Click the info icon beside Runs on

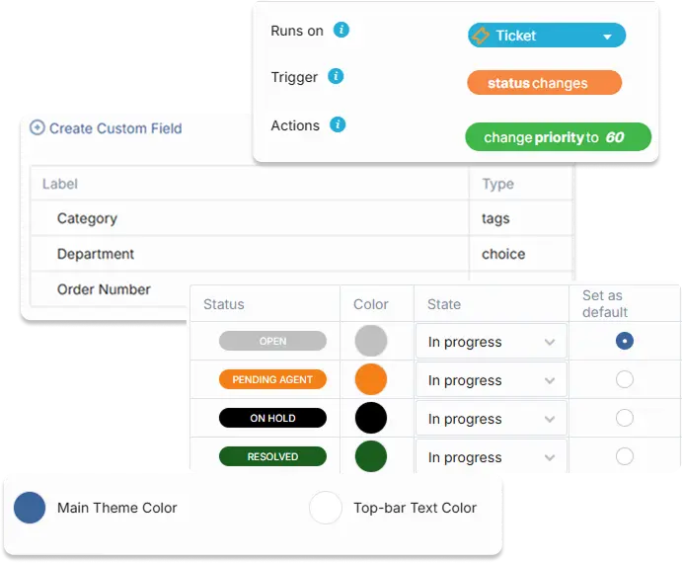(x=341, y=30)
